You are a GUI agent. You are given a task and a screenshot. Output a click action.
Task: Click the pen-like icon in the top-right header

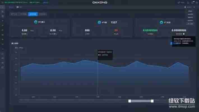click(x=179, y=3)
